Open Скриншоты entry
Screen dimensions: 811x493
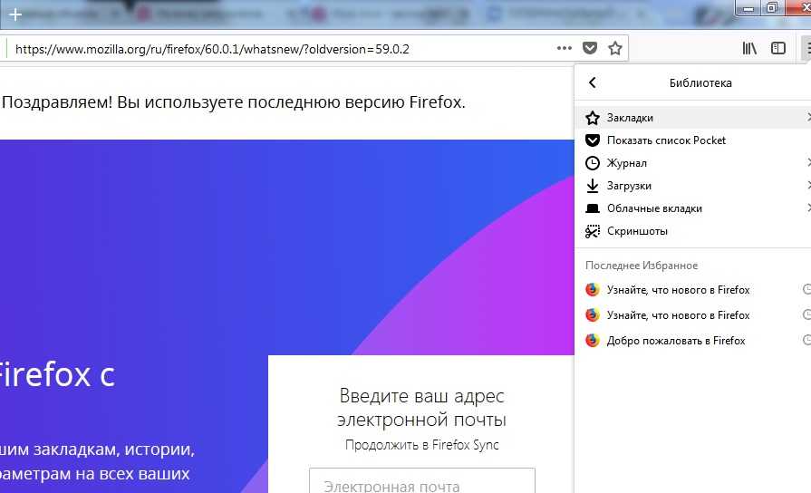[693, 231]
